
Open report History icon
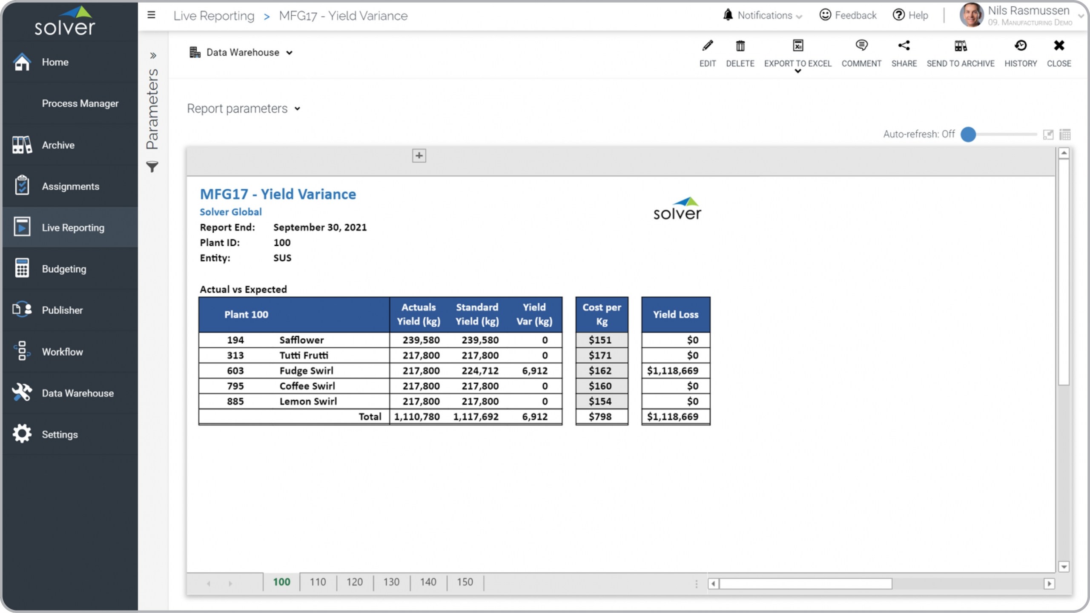pos(1020,46)
